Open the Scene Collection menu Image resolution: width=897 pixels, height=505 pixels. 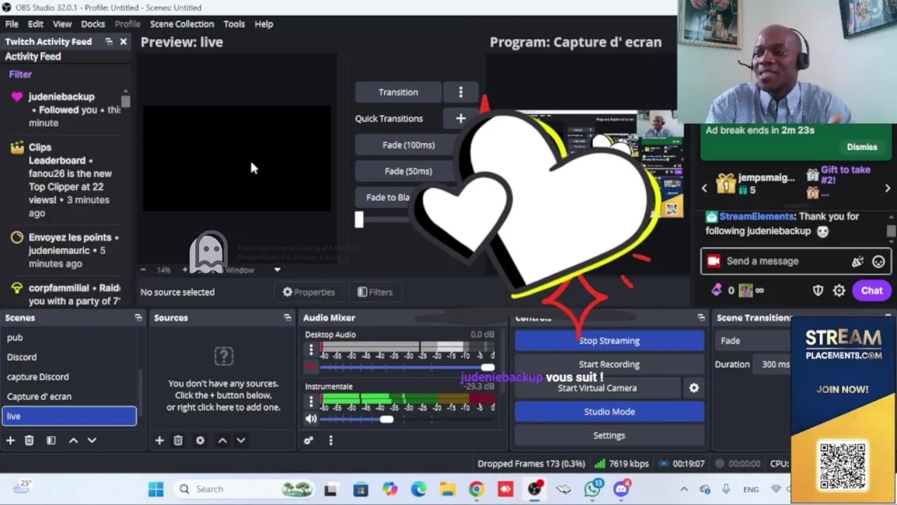coord(182,24)
